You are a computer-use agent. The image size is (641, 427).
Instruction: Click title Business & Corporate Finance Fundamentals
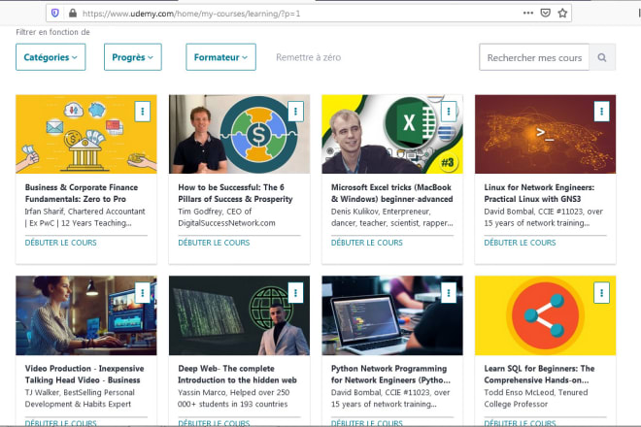pyautogui.click(x=82, y=193)
